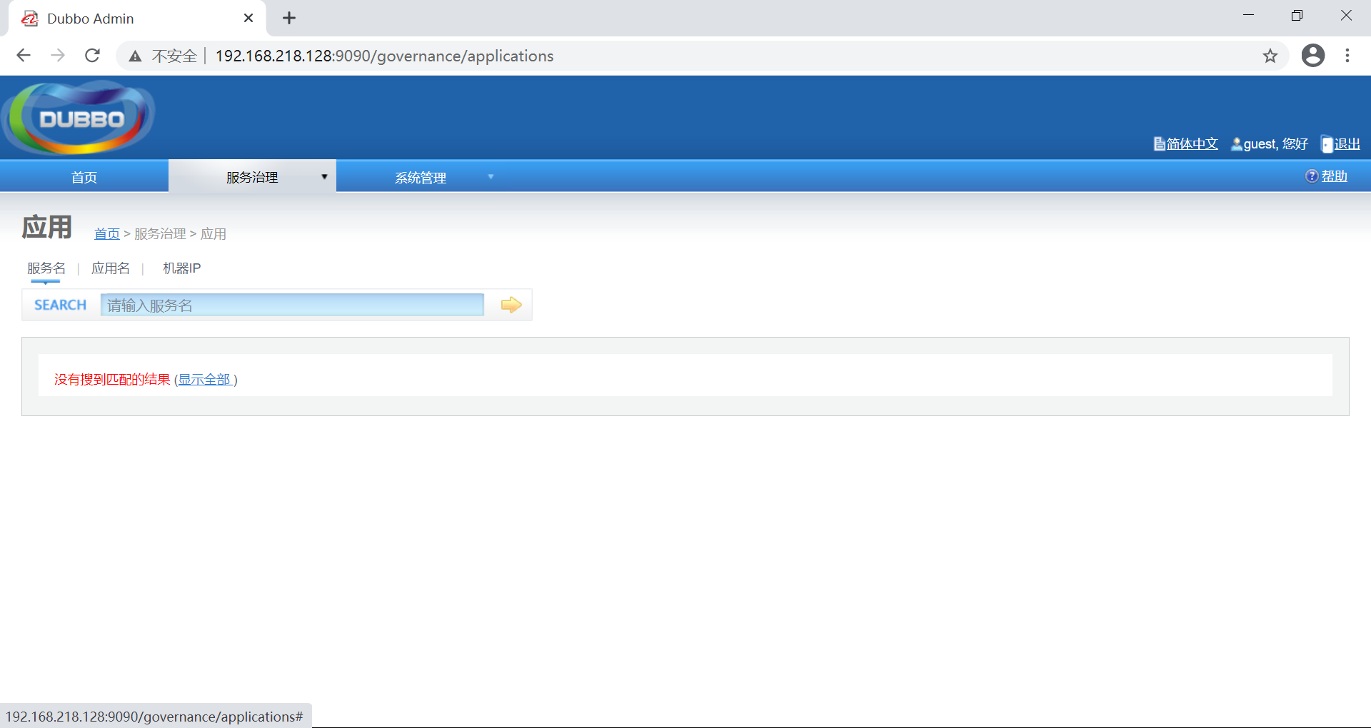Bookmark the page with the star icon

click(x=1270, y=56)
